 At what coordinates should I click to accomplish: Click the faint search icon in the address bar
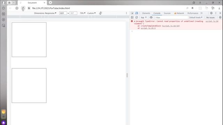[187, 8]
